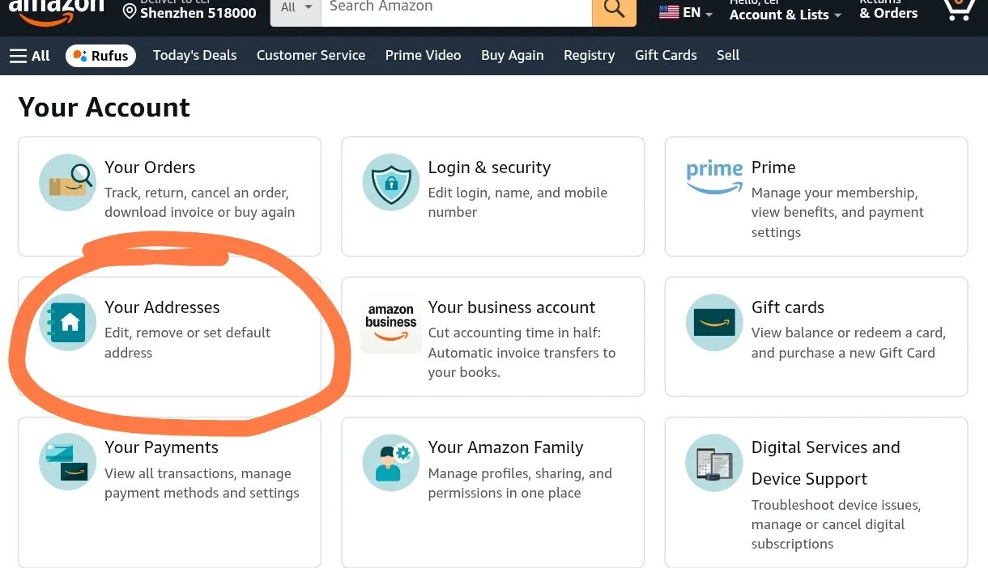Click the Amazon business logo icon
This screenshot has width=988, height=568.
pos(391,323)
